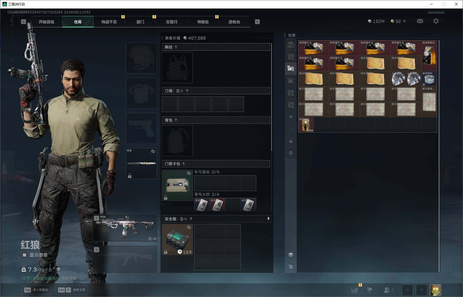Screen dimensions: 463x297
Task: Select the safe box item with 13天 timer
Action: [x=177, y=239]
